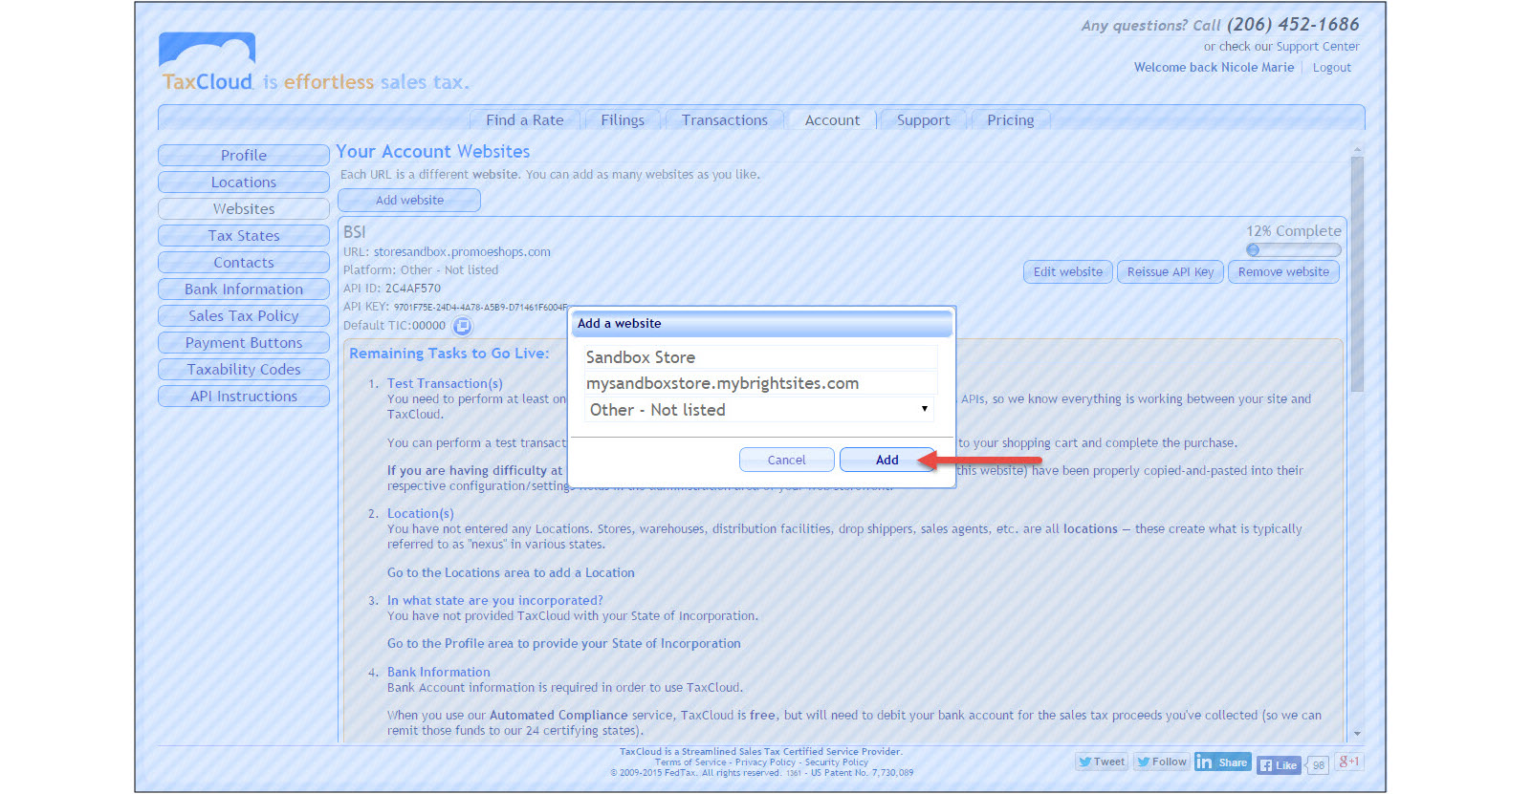Click the LinkedIn Share button
The height and width of the screenshot is (794, 1532).
(x=1222, y=762)
